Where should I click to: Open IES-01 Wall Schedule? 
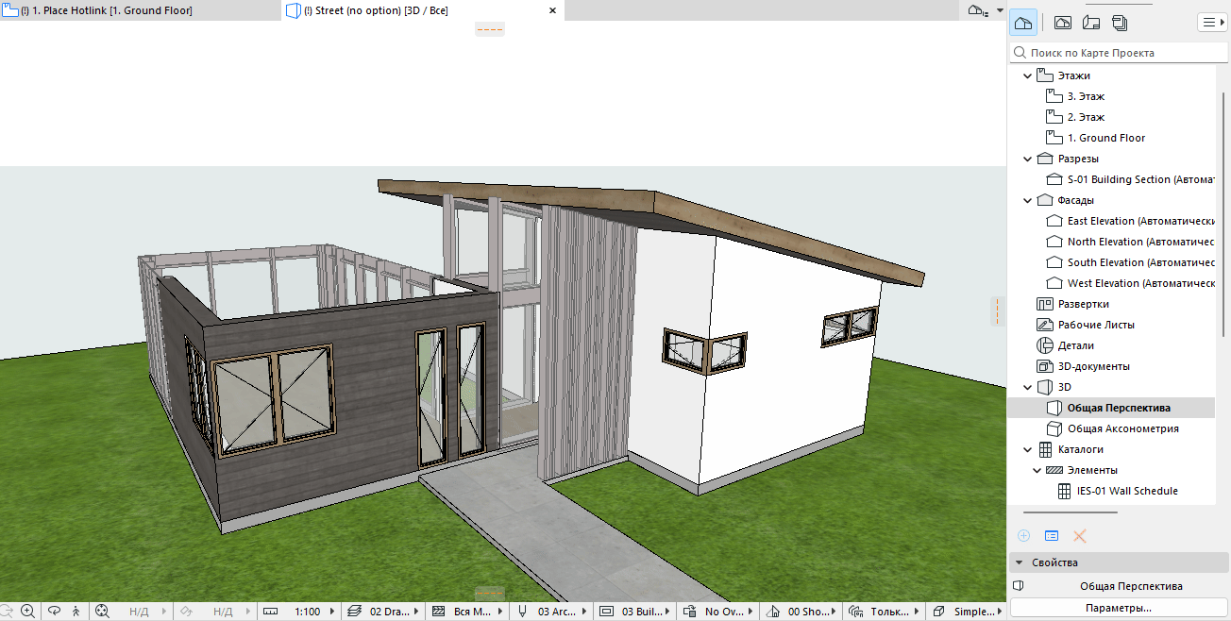(1127, 491)
